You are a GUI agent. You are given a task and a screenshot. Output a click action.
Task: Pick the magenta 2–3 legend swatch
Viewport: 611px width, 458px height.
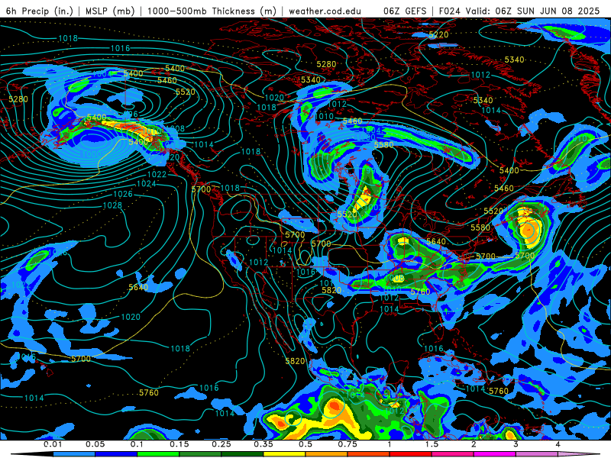pos(495,454)
